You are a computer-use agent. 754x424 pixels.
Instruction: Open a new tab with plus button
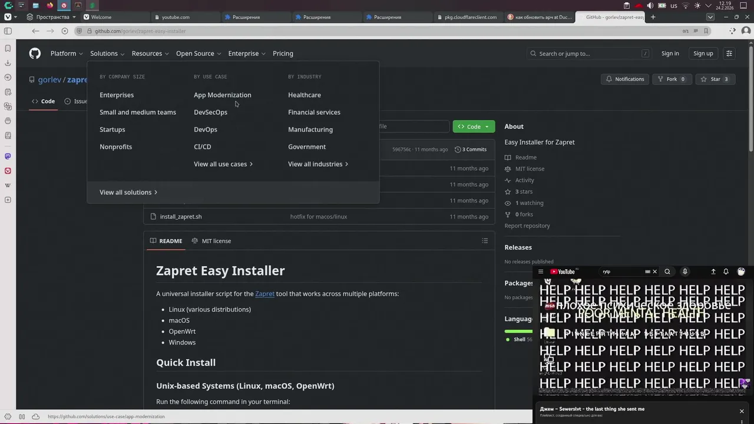click(653, 17)
